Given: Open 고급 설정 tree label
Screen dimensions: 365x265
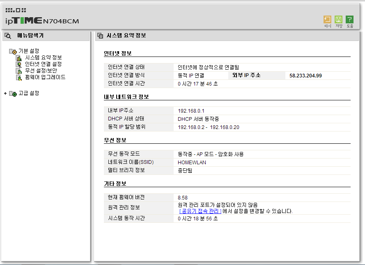Looking at the screenshot, I should point(29,93).
